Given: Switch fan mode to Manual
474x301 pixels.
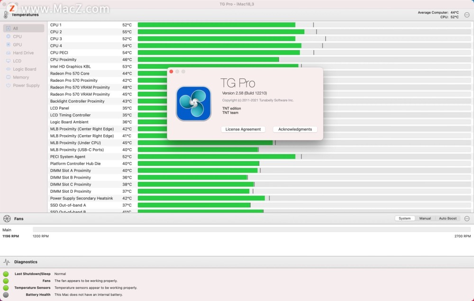Looking at the screenshot, I should pyautogui.click(x=425, y=218).
